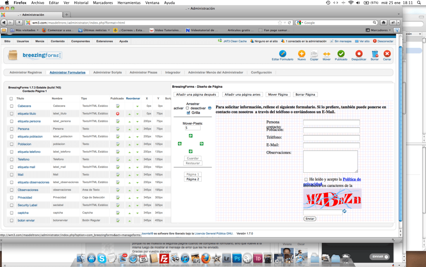Open Skype from the dock
The height and width of the screenshot is (267, 426).
click(101, 258)
